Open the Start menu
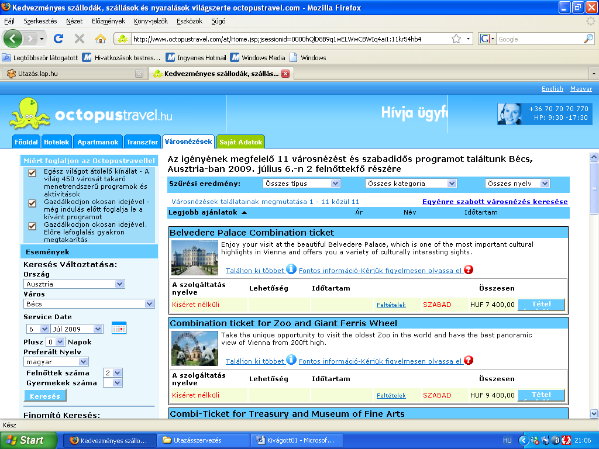The image size is (599, 449). tap(28, 440)
